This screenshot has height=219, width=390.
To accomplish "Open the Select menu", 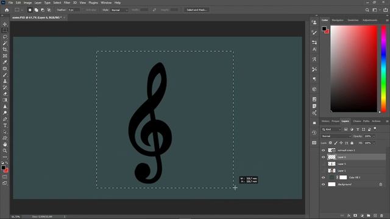I will 57,2.
